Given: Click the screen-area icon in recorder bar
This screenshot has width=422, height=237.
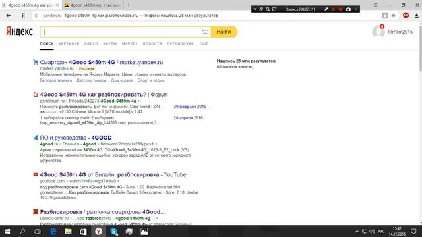Looking at the screenshot, I should (274, 9).
